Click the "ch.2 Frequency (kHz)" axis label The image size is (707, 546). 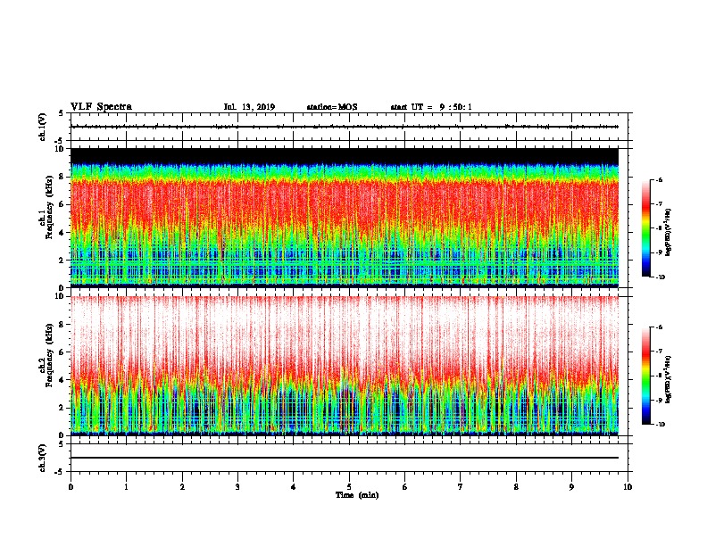pos(46,354)
